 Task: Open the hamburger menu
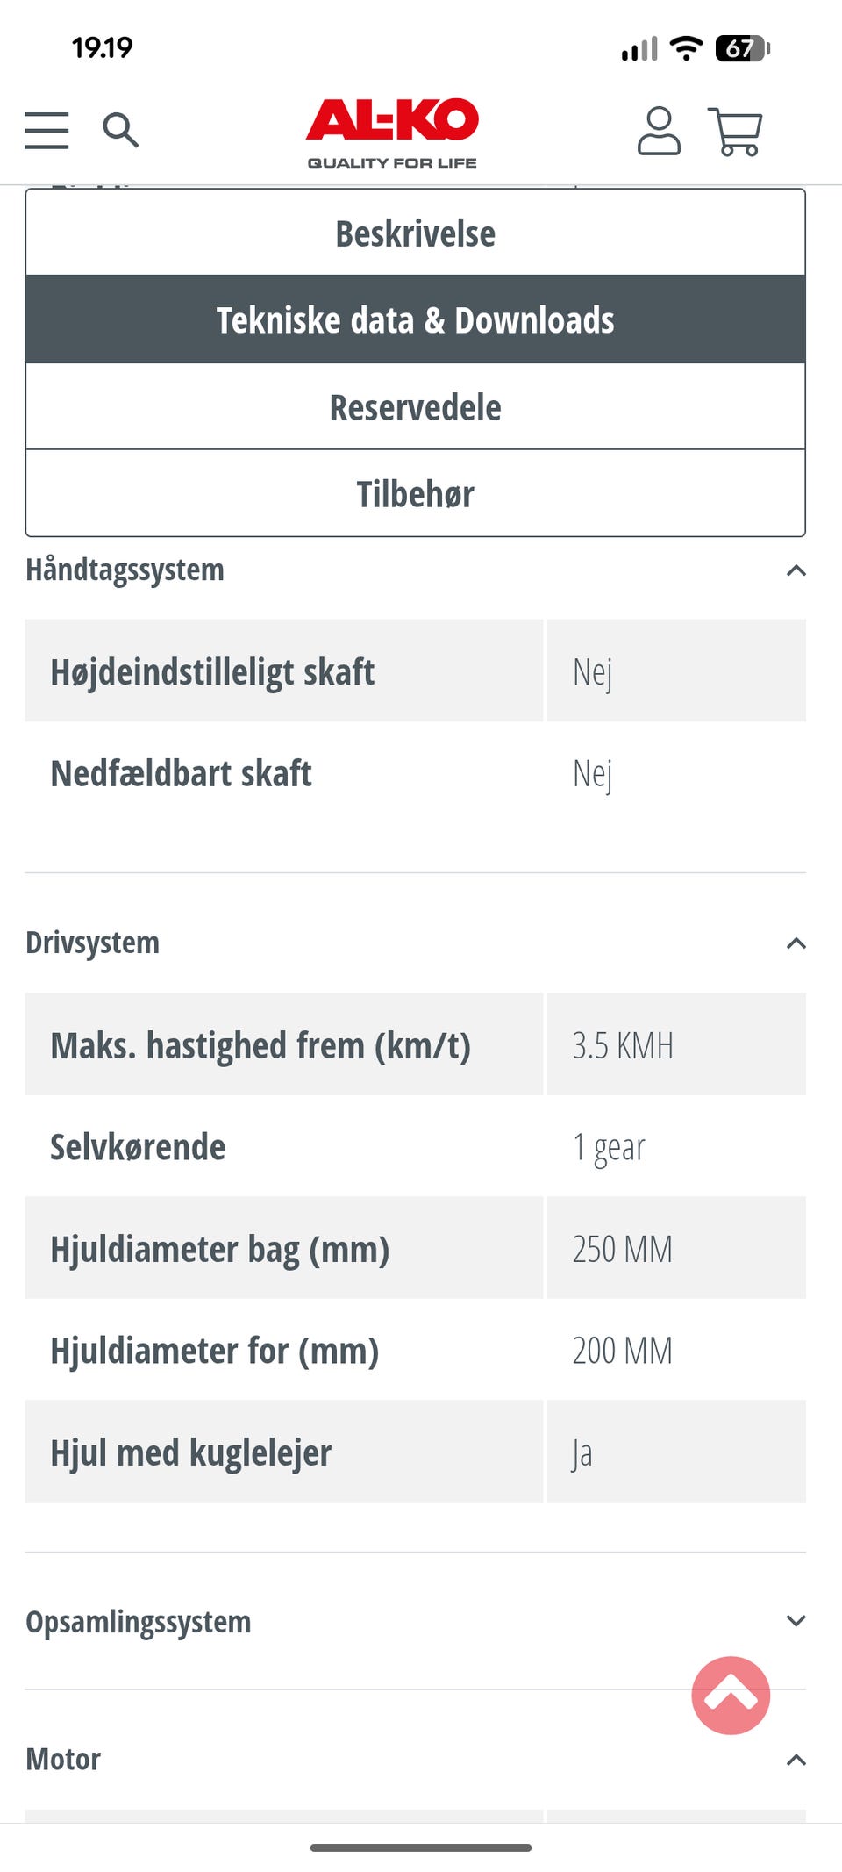tap(46, 131)
